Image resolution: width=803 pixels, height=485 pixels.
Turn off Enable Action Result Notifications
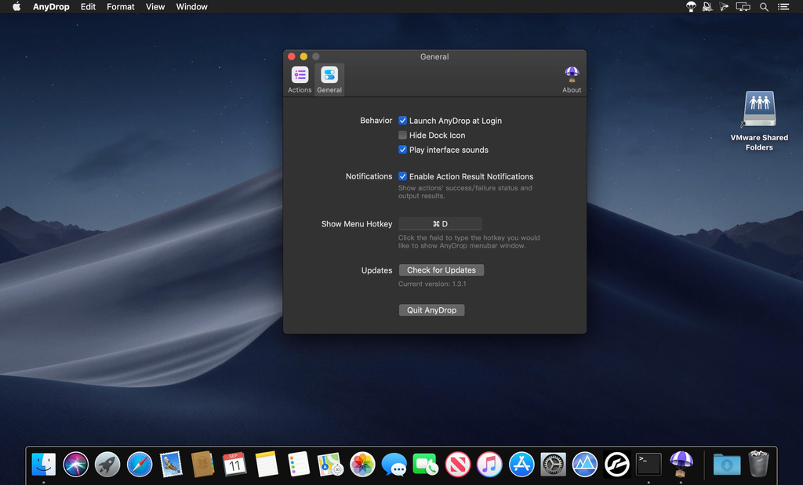403,176
